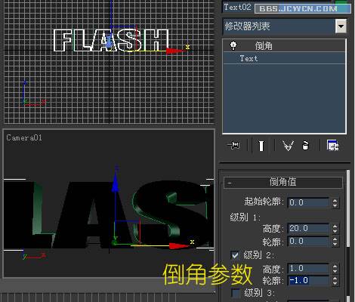Screen dimensions: 355x302
Task: Click the 级别 1 轮廓 spinner
Action: click(x=335, y=242)
